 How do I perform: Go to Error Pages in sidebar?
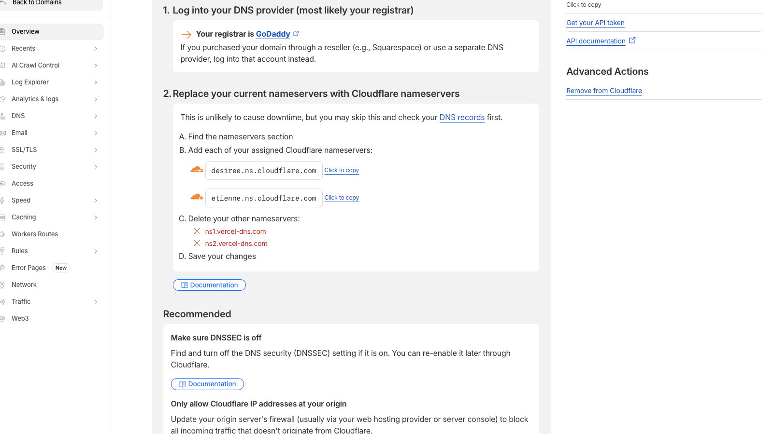[29, 268]
